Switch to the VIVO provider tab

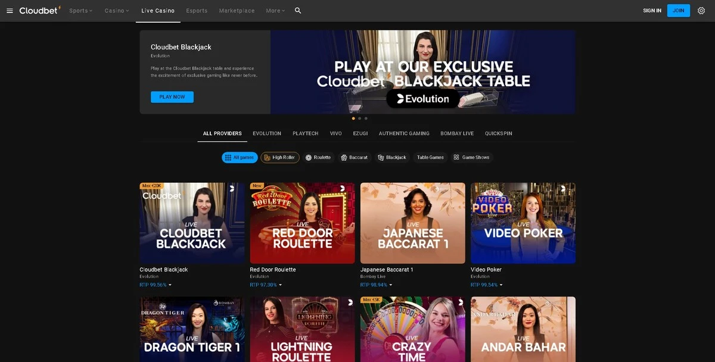click(x=336, y=133)
